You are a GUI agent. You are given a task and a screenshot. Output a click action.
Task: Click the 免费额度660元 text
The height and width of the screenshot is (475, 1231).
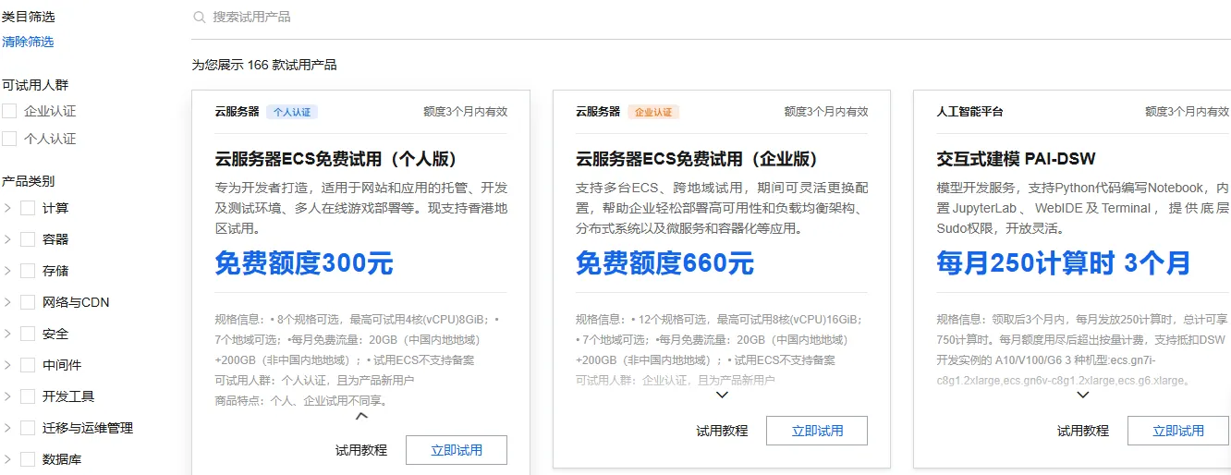pyautogui.click(x=664, y=263)
